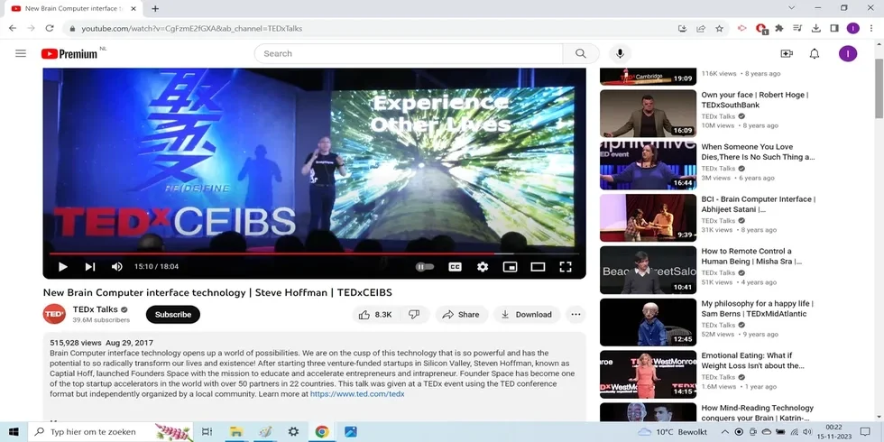Open media controls icon in Chrome toolbar
884x442 pixels.
(x=797, y=28)
